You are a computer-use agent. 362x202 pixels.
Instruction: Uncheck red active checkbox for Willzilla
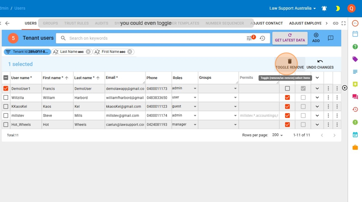click(287, 97)
